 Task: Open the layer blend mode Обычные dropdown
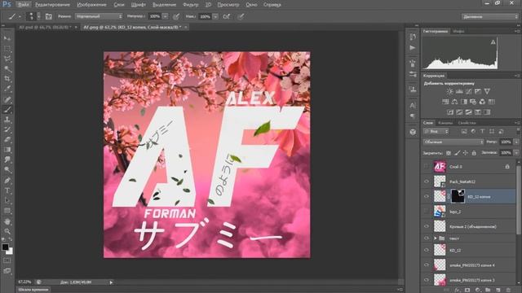(453, 142)
